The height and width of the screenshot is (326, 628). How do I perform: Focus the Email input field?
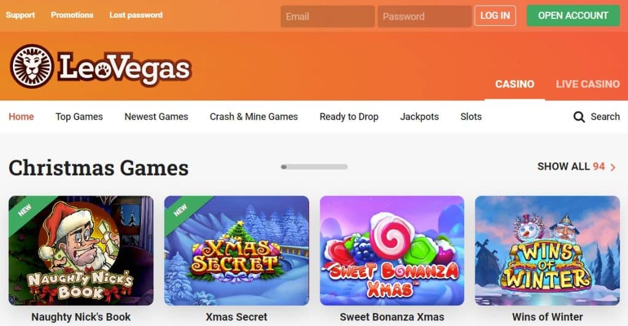click(327, 17)
